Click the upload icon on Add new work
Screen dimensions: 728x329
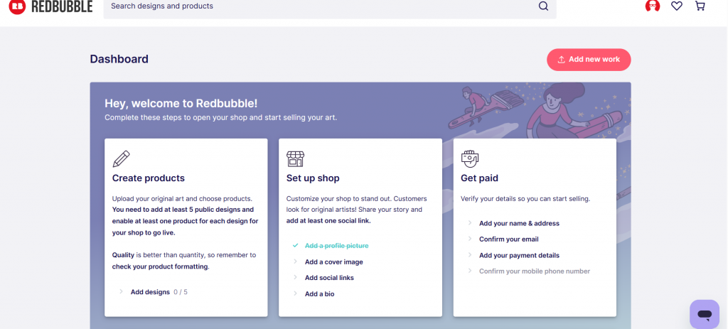[561, 60]
